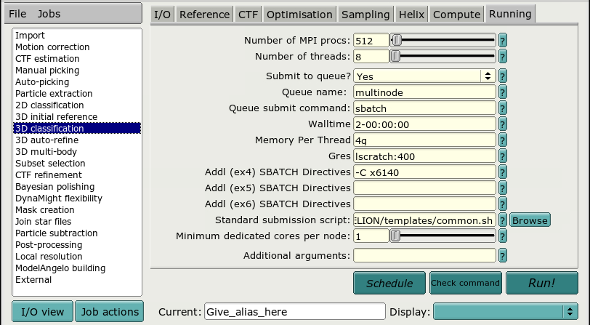The image size is (590, 325).
Task: Select the Import job type
Action: 77,36
